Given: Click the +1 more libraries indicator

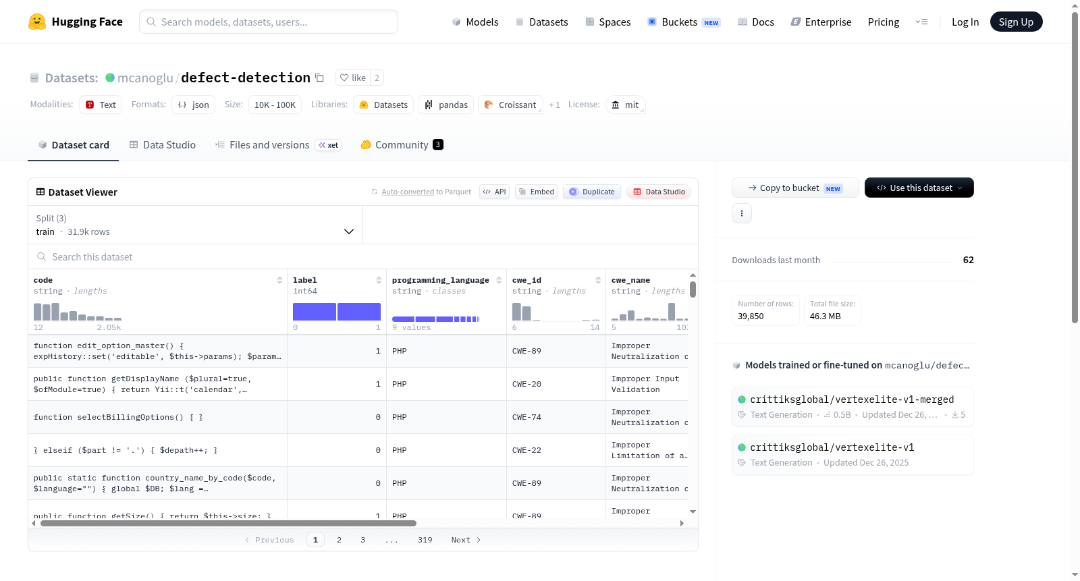Looking at the screenshot, I should [x=554, y=105].
